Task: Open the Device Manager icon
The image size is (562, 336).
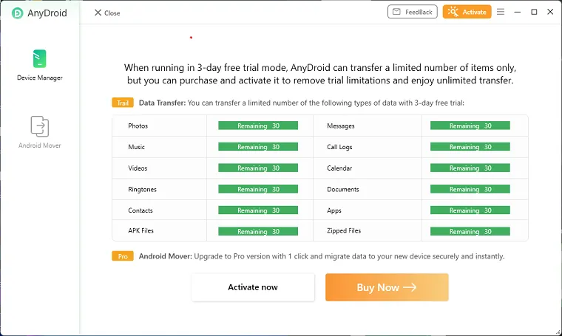Action: (39, 59)
